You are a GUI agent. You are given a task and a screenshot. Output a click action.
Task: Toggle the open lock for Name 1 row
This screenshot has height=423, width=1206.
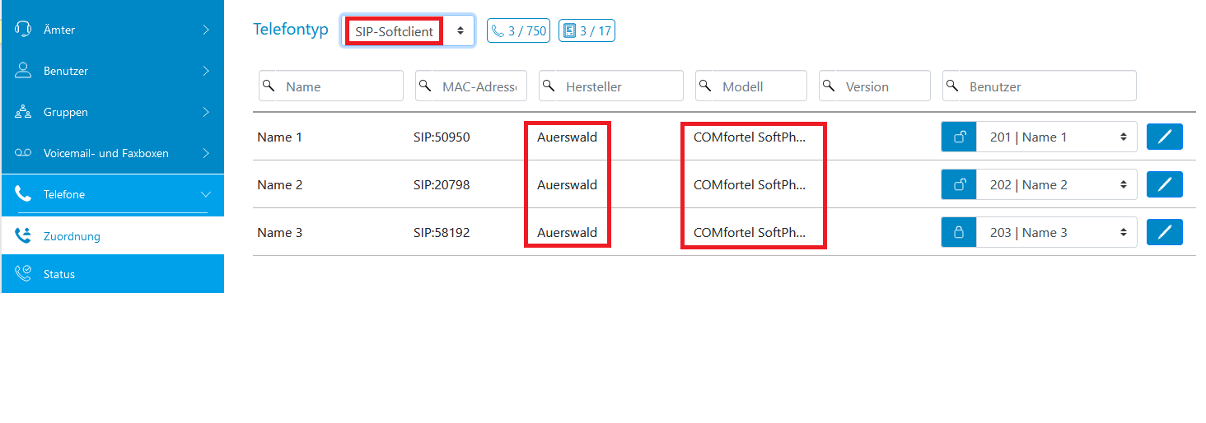click(x=959, y=137)
